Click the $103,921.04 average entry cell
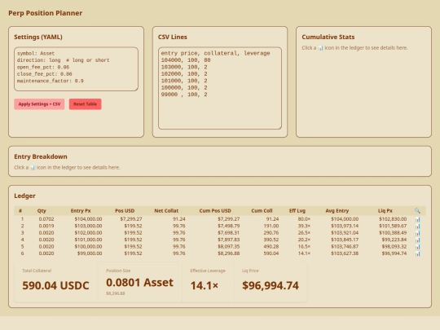 [345, 232]
